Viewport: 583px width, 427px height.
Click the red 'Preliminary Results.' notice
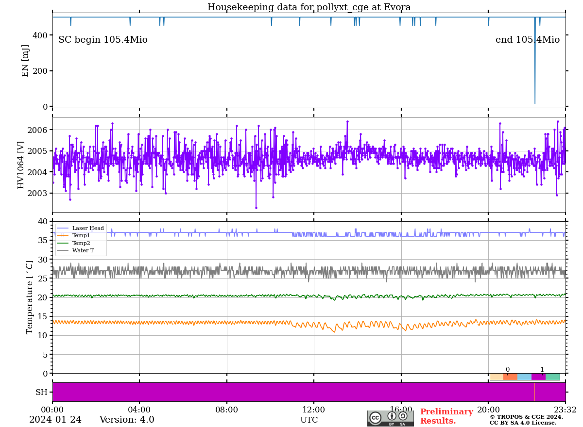(x=446, y=416)
